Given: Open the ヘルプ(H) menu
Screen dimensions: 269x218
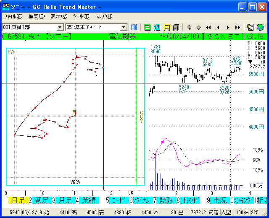Looking at the screenshot, I should (104, 16).
